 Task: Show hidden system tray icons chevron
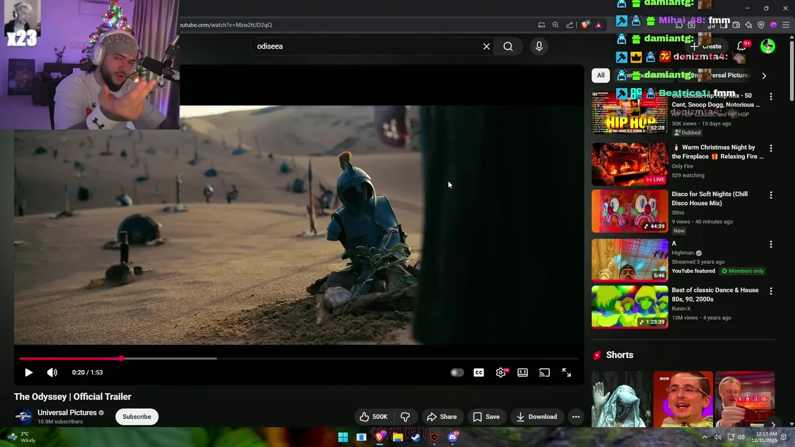tap(704, 437)
